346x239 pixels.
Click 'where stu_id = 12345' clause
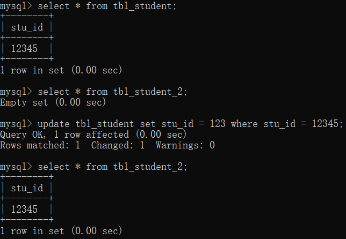tap(287, 124)
